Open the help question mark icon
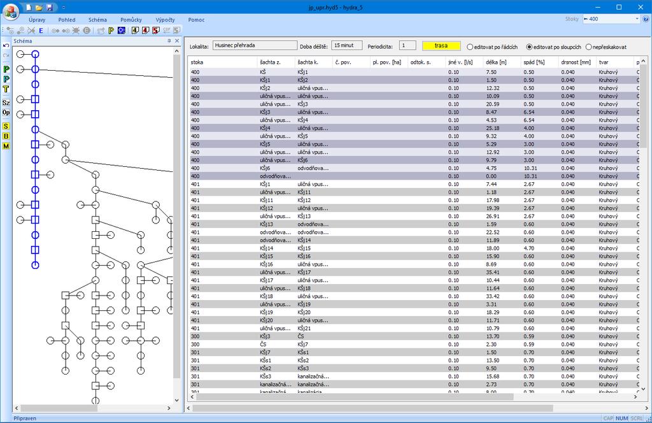 pyautogui.click(x=646, y=19)
